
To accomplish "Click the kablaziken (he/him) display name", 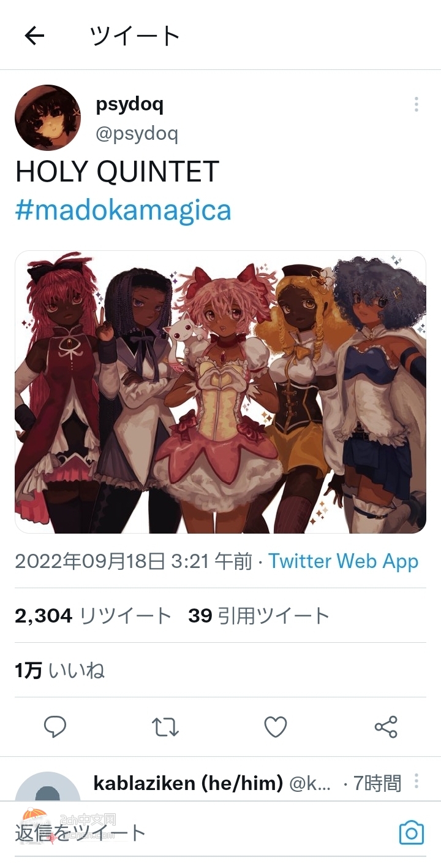I will (x=189, y=783).
